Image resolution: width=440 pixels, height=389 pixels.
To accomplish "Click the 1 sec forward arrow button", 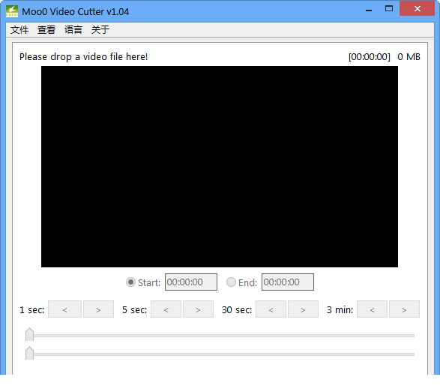I will (x=98, y=309).
